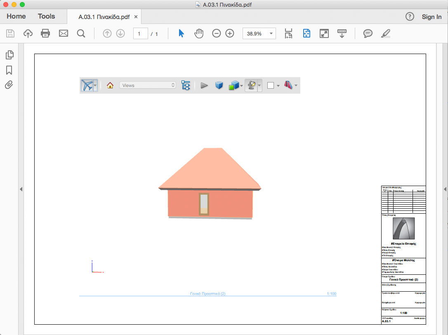The image size is (448, 335).
Task: Expand the cross section options arrow
Action: pos(296,85)
